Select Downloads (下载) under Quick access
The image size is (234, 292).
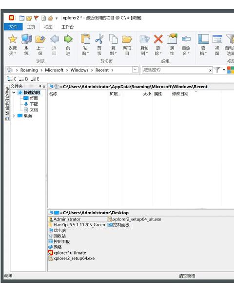(x=34, y=104)
